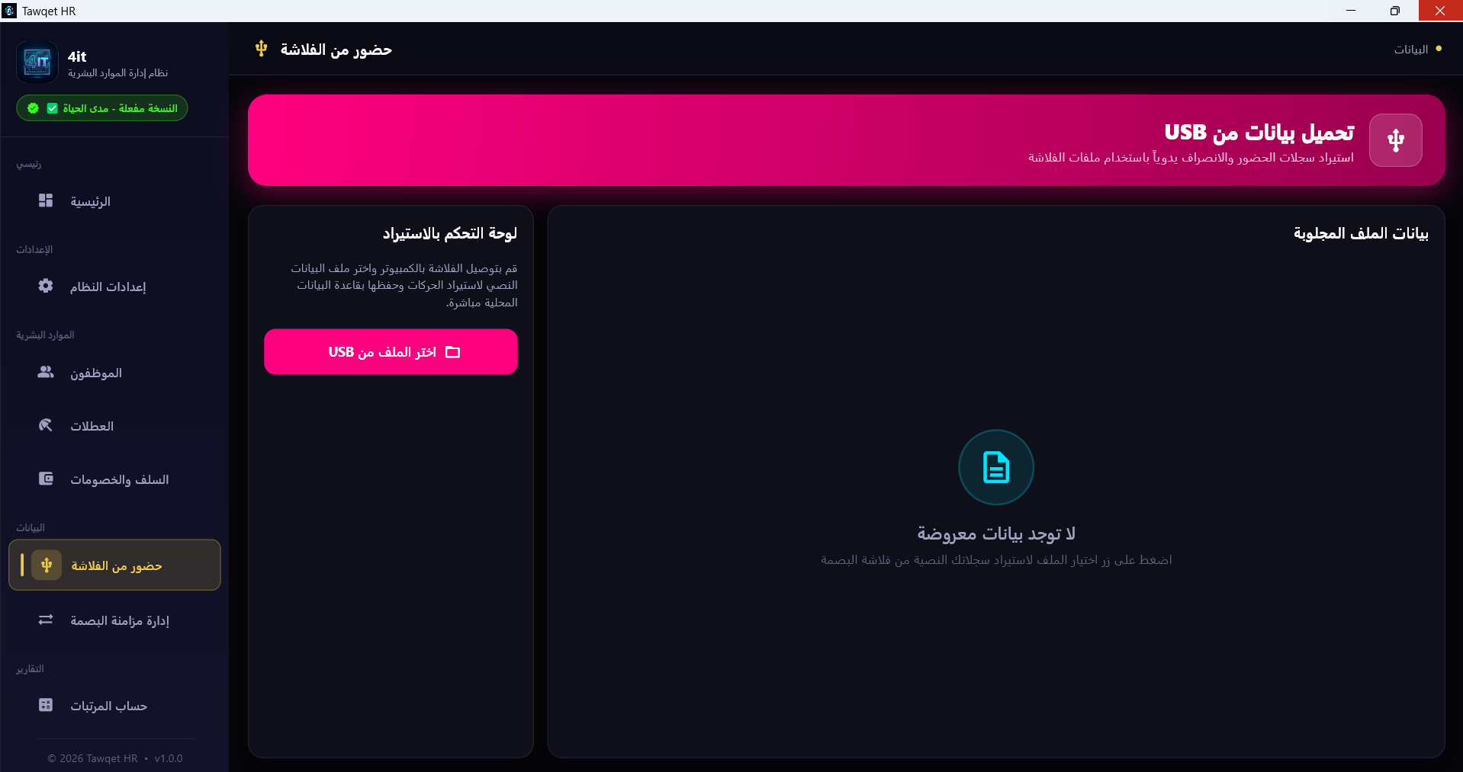
Task: Click the © 2026 Tawqet HR v1.0.0 footer
Action: tap(115, 758)
